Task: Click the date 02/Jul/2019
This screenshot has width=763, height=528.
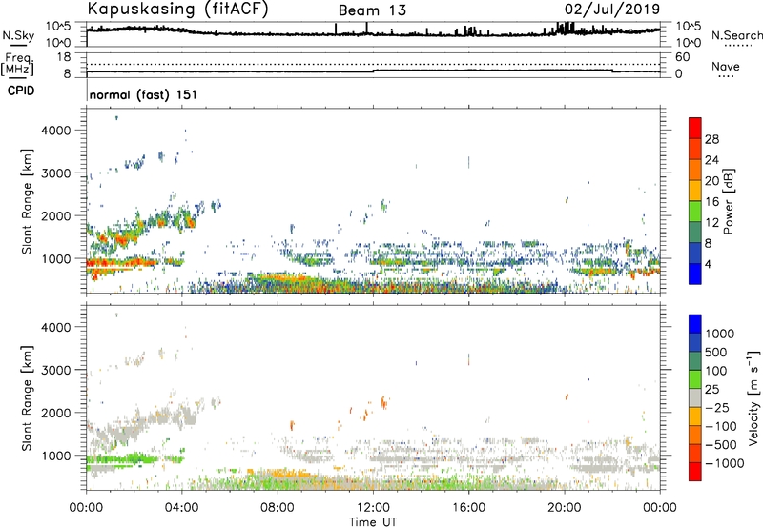Action: click(x=612, y=10)
